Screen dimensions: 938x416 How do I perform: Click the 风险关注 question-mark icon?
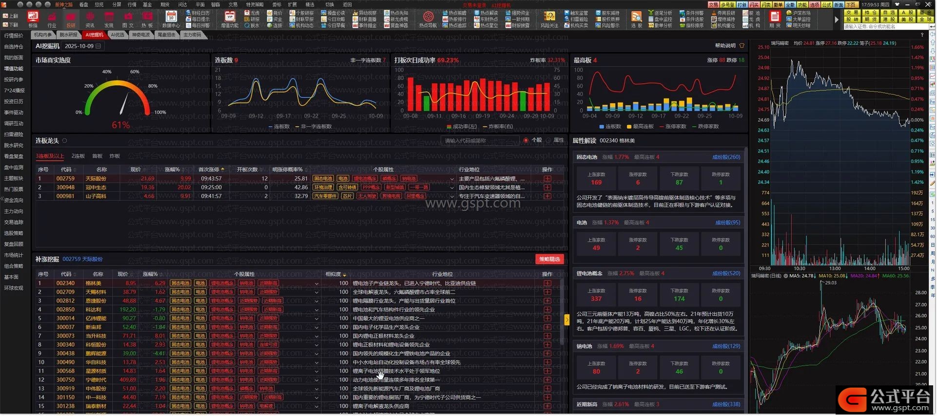pyautogui.click(x=549, y=17)
